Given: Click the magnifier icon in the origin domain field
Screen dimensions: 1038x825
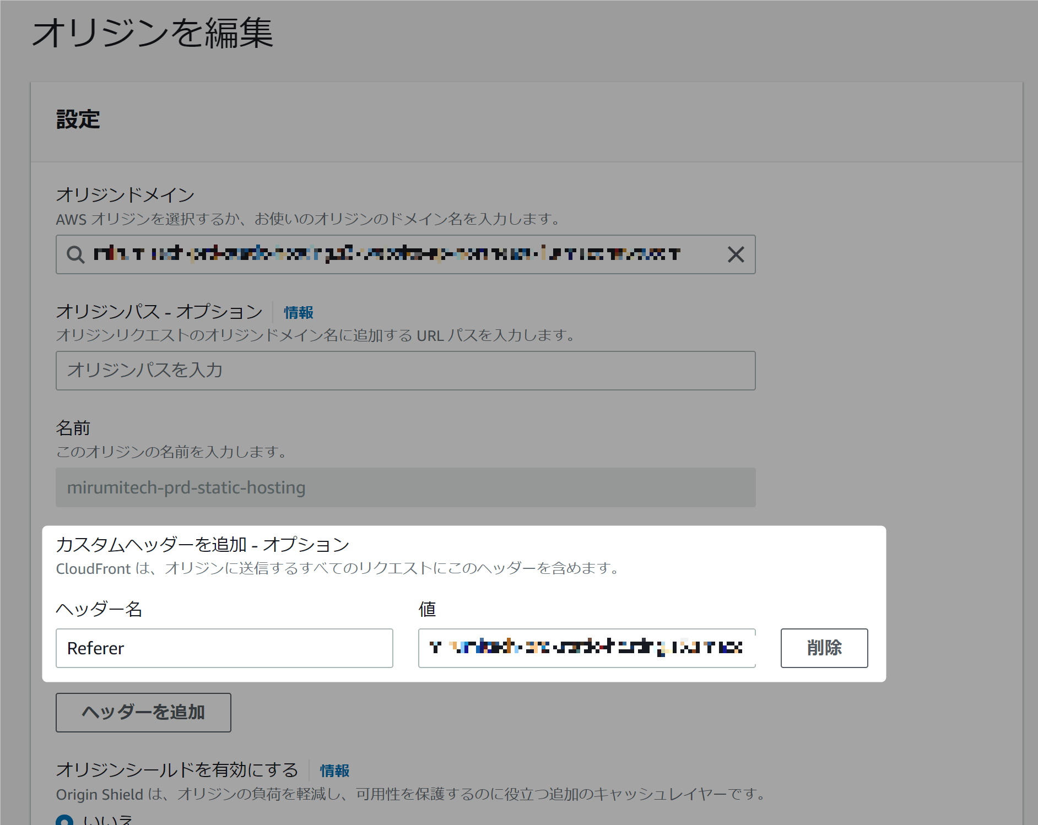Looking at the screenshot, I should 75,254.
